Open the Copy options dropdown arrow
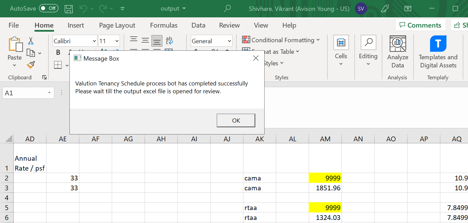The height and width of the screenshot is (223, 468). coord(40,53)
